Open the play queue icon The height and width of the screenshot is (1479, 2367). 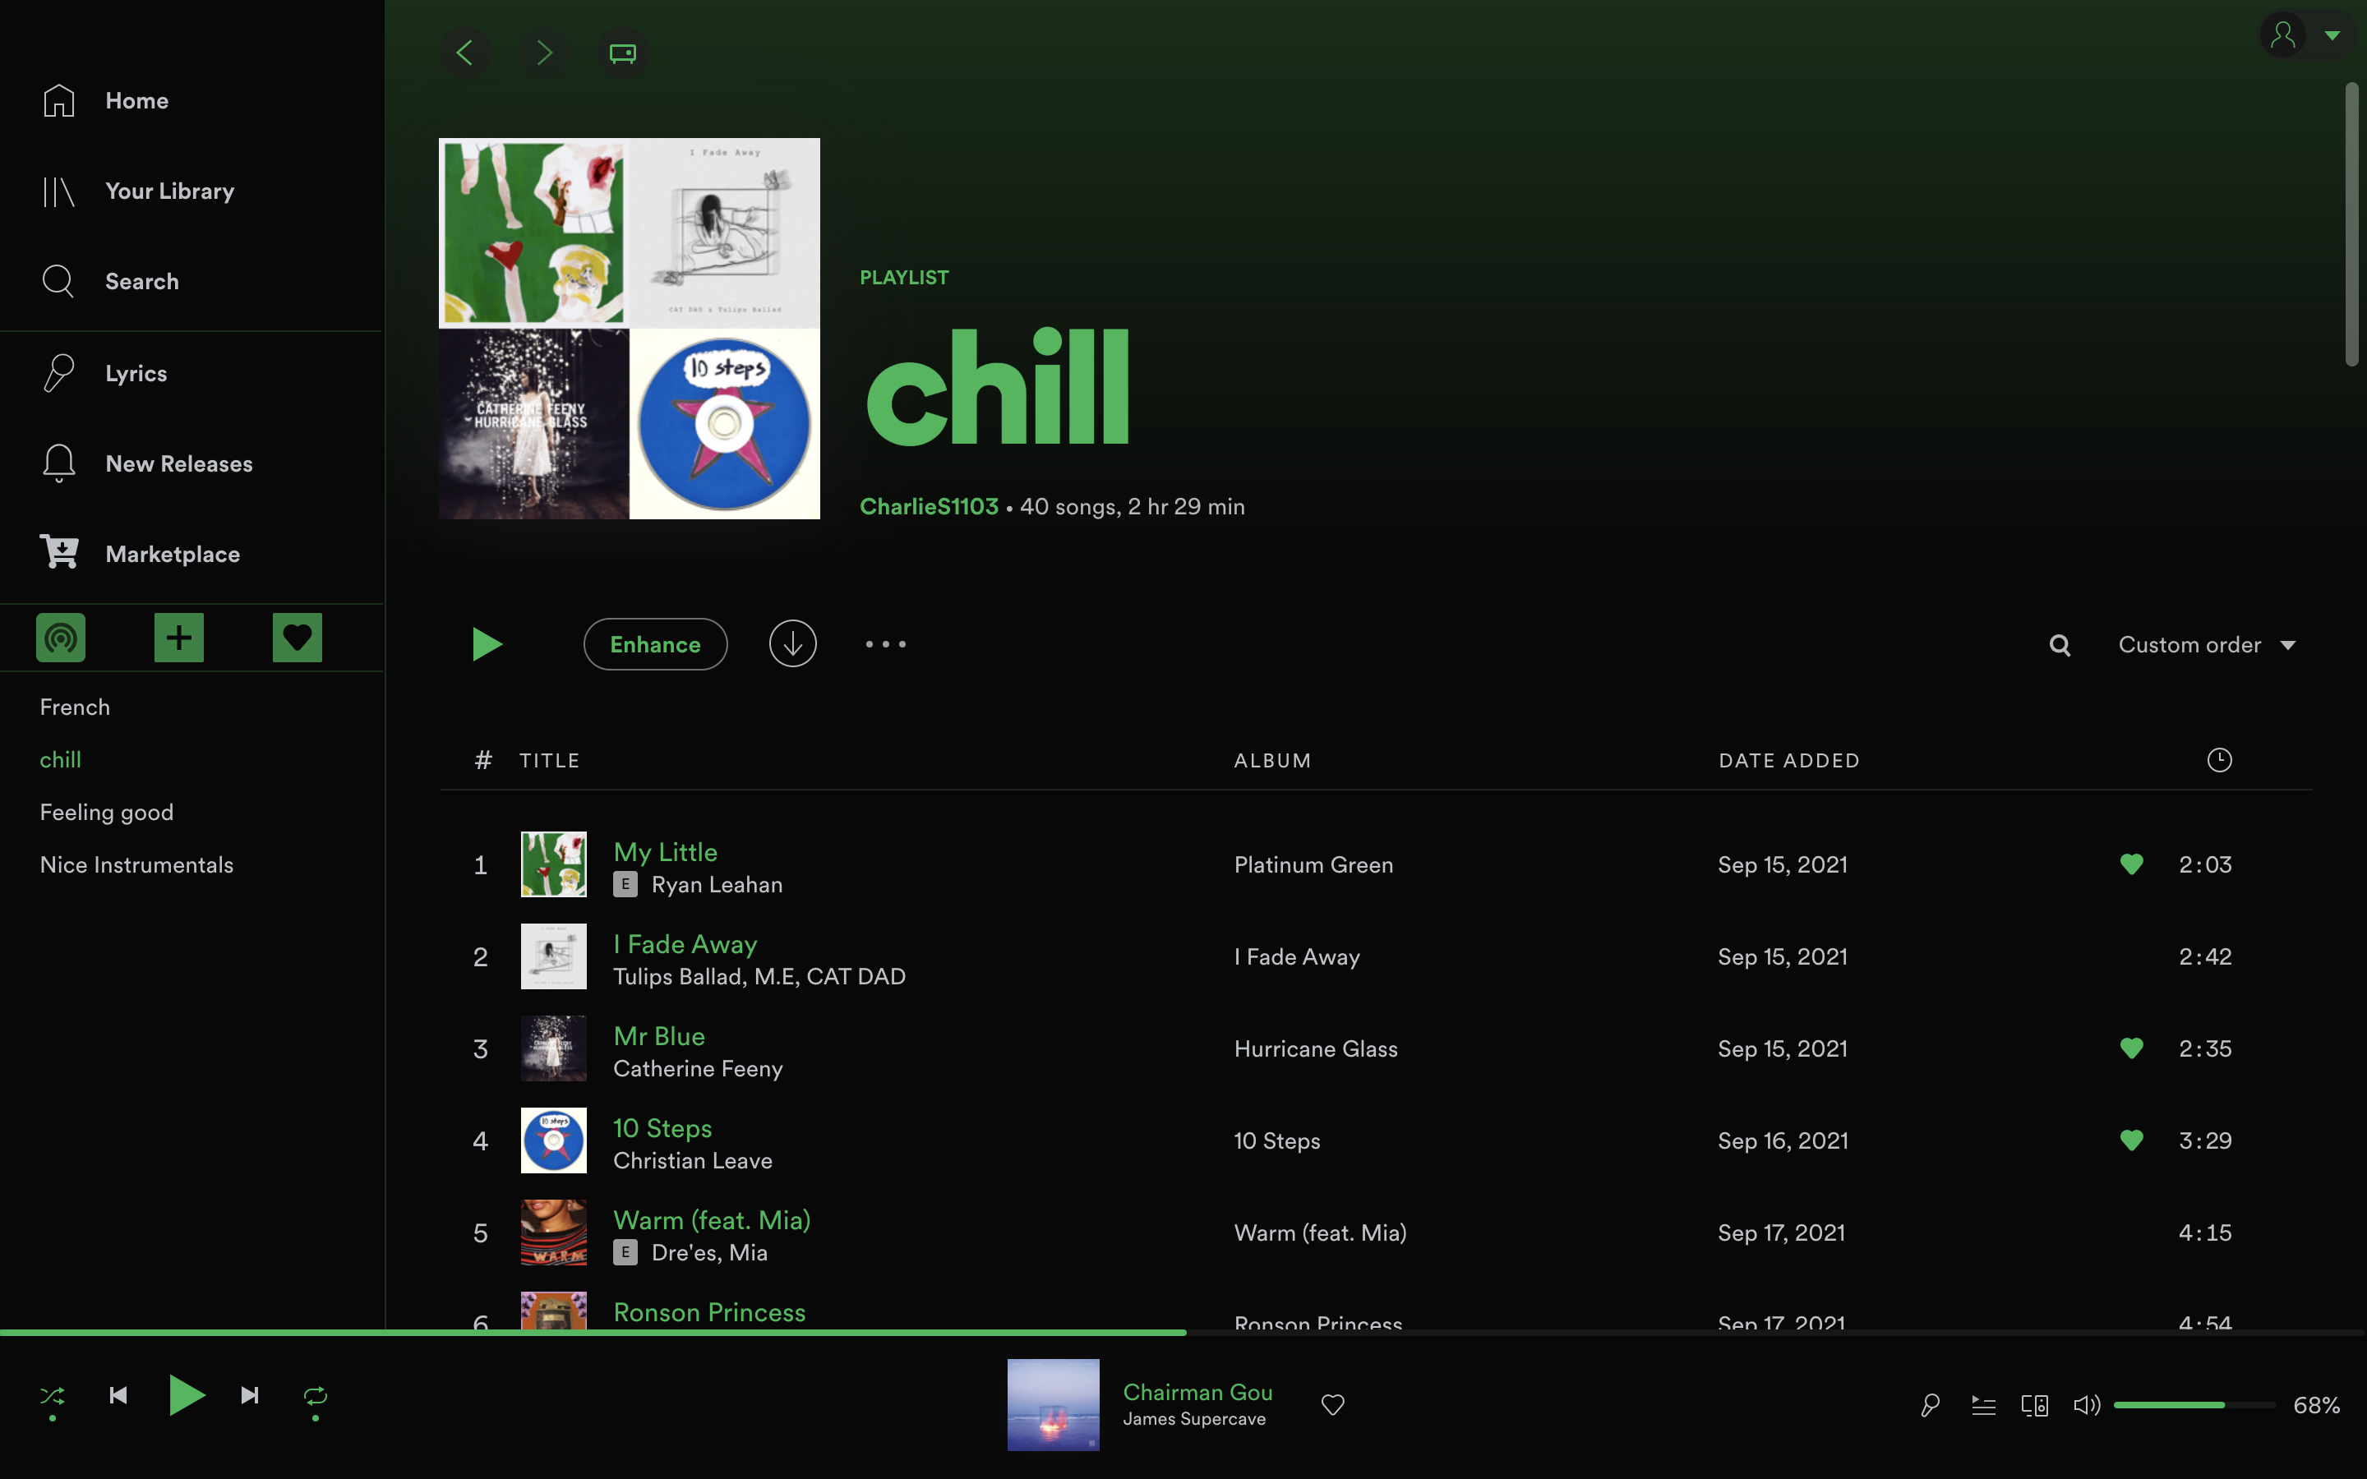click(1982, 1406)
